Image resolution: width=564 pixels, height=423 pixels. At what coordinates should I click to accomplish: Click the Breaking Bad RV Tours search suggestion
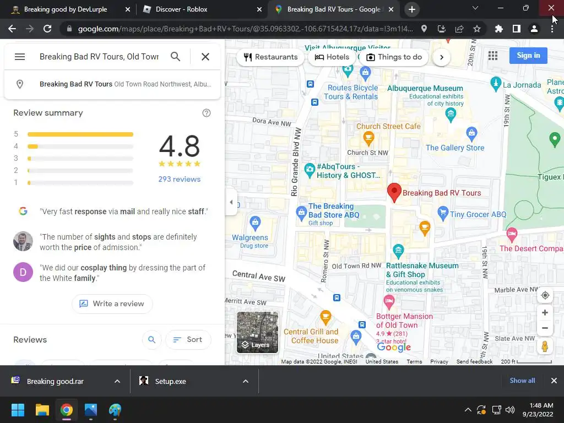pos(112,84)
